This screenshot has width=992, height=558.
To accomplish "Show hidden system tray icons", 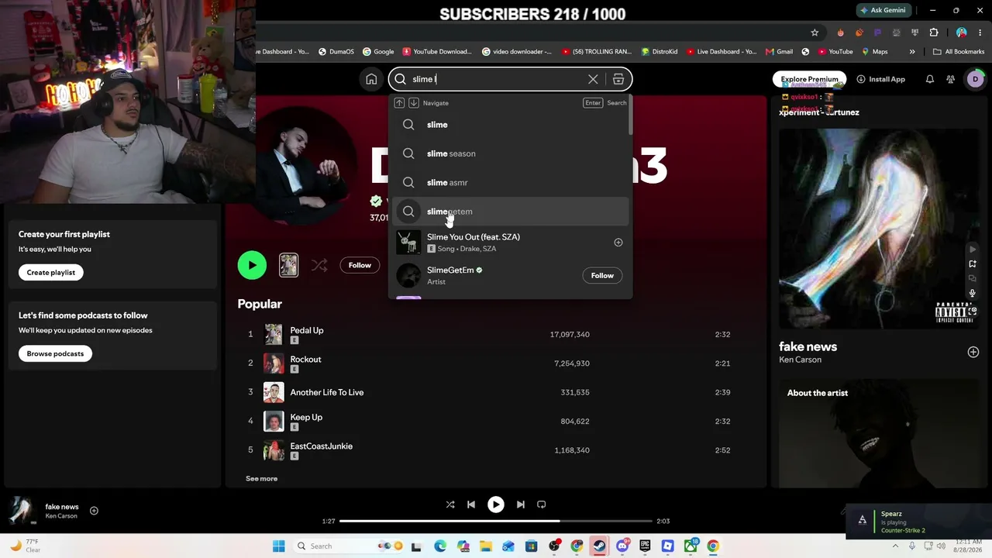I will tap(897, 546).
